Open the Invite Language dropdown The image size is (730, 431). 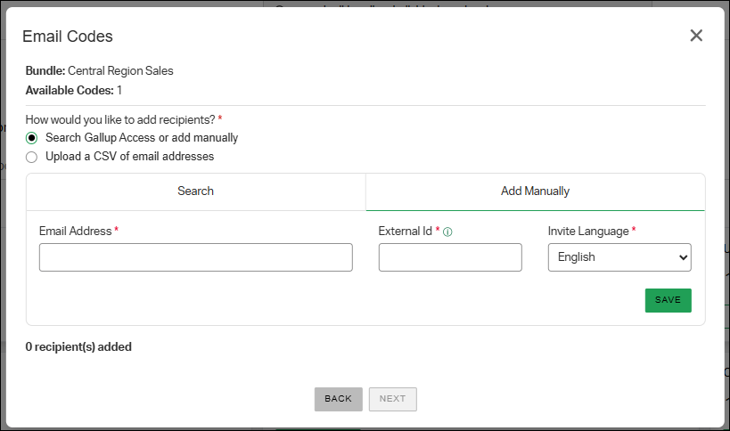click(x=619, y=257)
